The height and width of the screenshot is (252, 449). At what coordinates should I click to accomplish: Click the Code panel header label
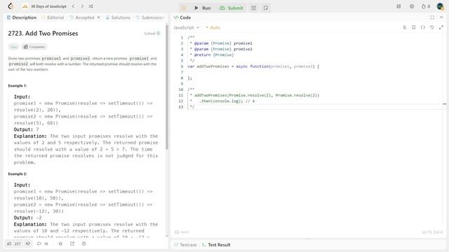coord(182,17)
